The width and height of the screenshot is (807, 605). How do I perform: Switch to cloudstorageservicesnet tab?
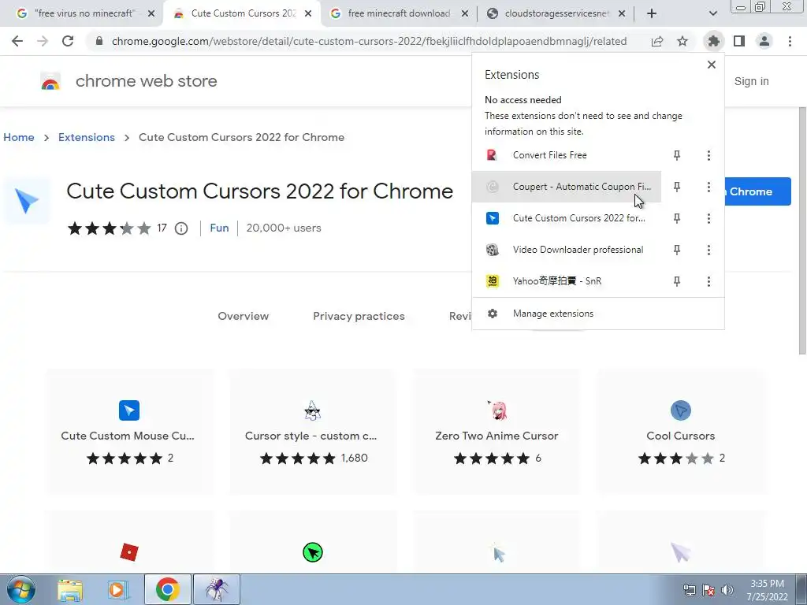(x=556, y=13)
